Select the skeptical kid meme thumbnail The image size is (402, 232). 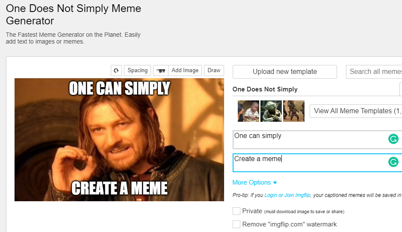pyautogui.click(x=248, y=111)
